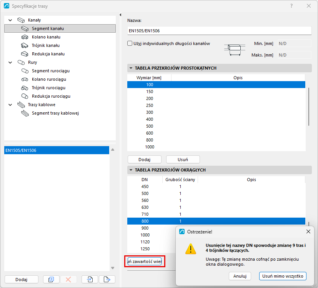
Task: Click the Kanały group duct icon
Action: tap(21, 20)
